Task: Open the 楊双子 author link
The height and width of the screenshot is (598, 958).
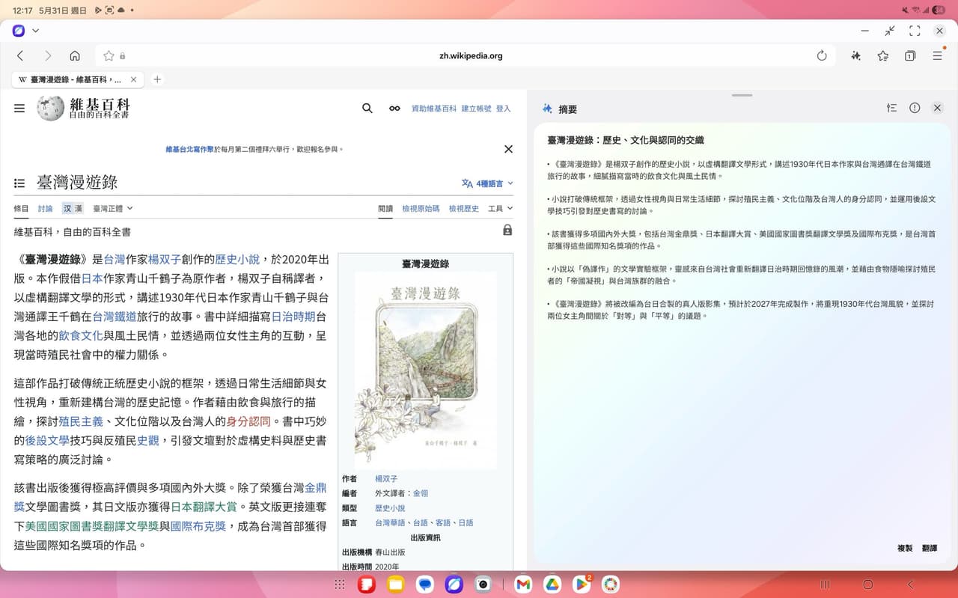Action: [386, 478]
